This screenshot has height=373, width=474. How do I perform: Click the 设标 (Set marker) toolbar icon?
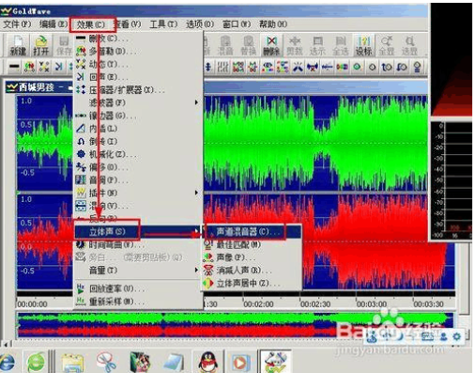point(363,46)
